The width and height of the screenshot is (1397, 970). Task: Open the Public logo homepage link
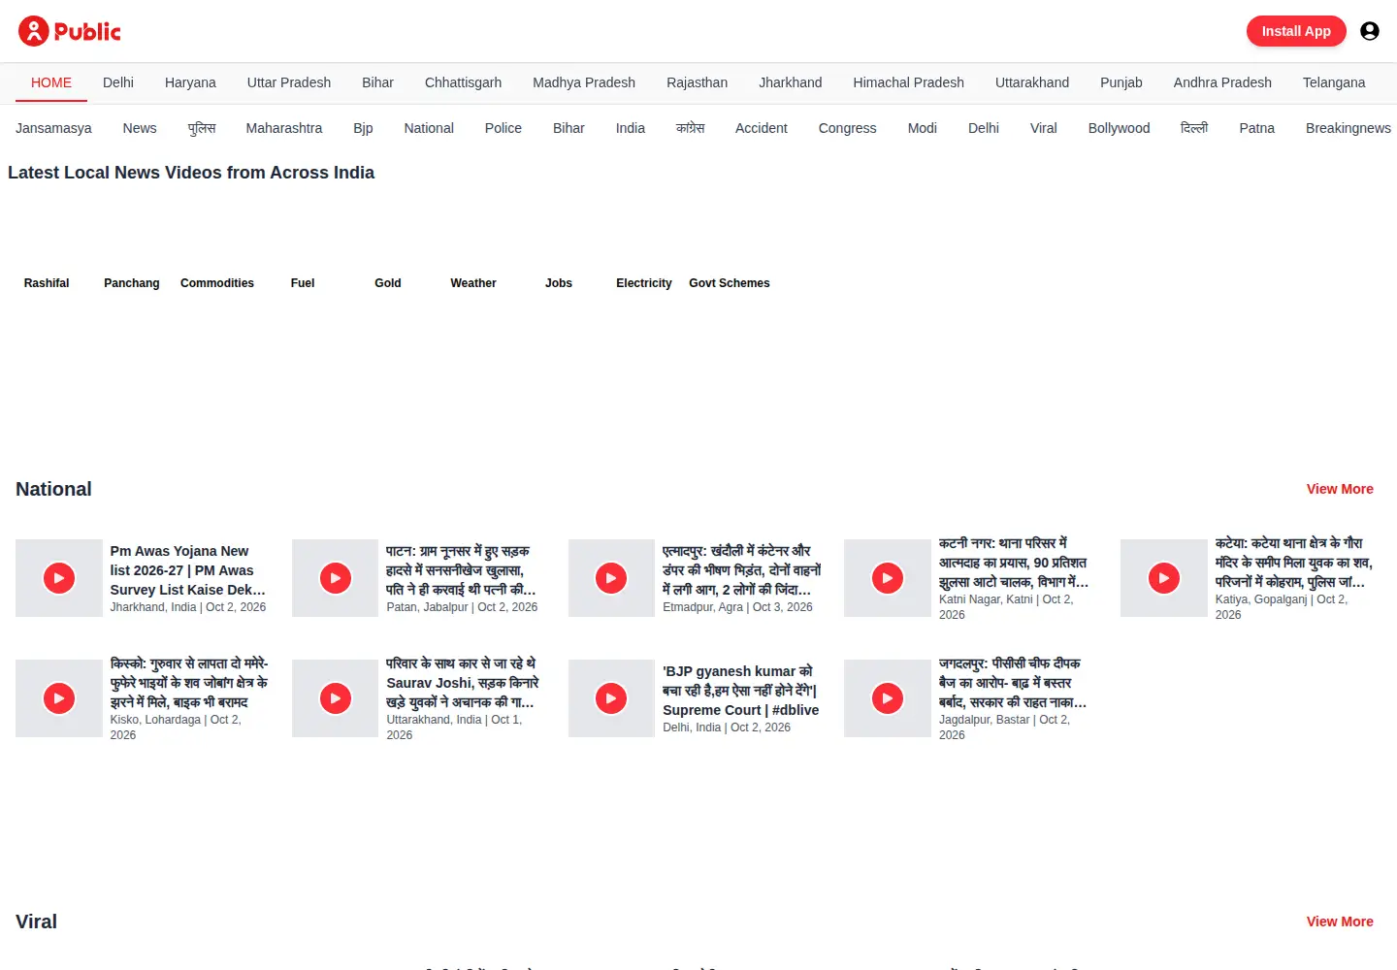click(x=70, y=31)
